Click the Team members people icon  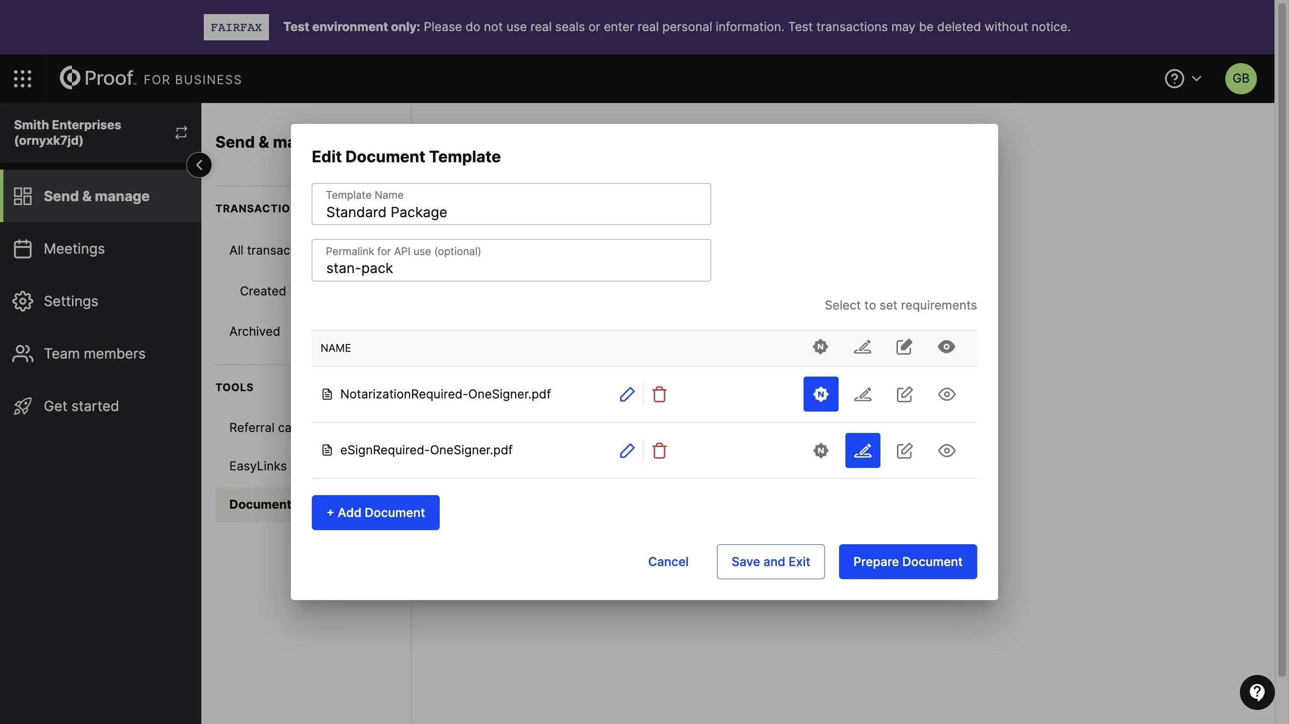pos(22,354)
